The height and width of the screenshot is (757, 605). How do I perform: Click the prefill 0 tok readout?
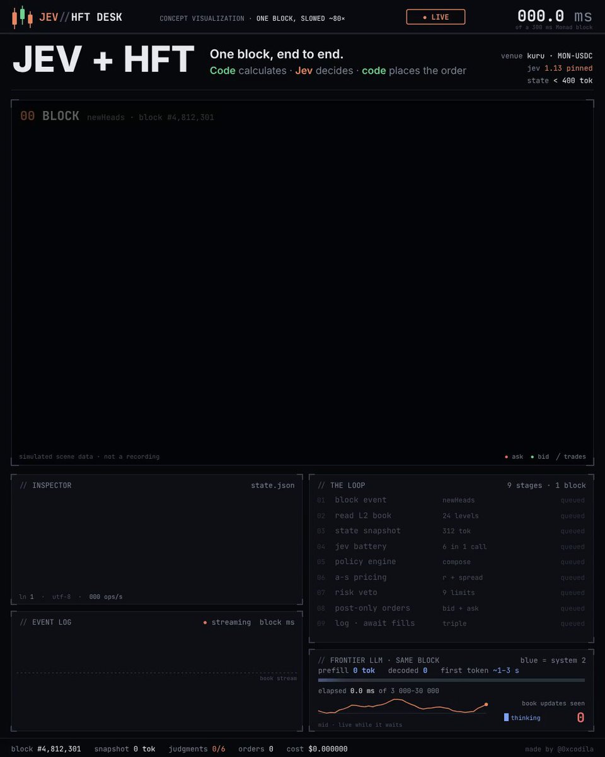coord(347,670)
